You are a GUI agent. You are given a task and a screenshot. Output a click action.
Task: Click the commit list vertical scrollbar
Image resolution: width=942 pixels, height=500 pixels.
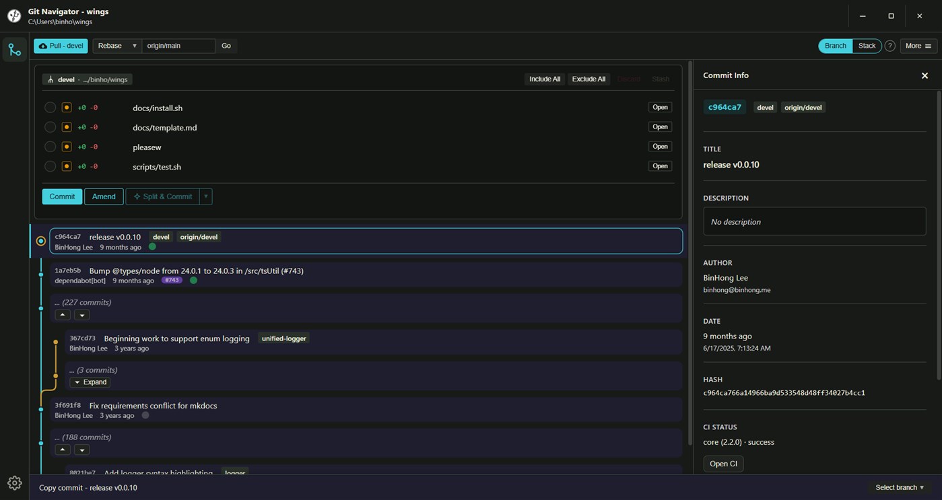pyautogui.click(x=689, y=253)
